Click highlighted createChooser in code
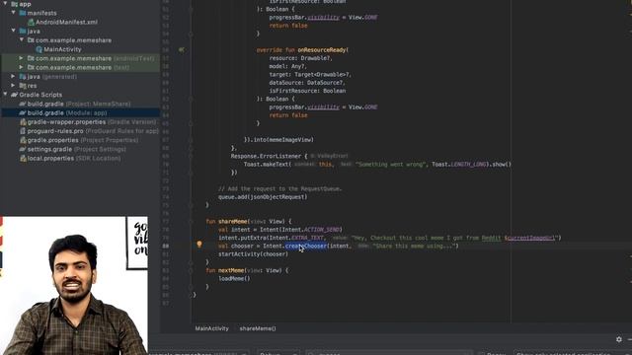The width and height of the screenshot is (632, 355). [x=306, y=246]
